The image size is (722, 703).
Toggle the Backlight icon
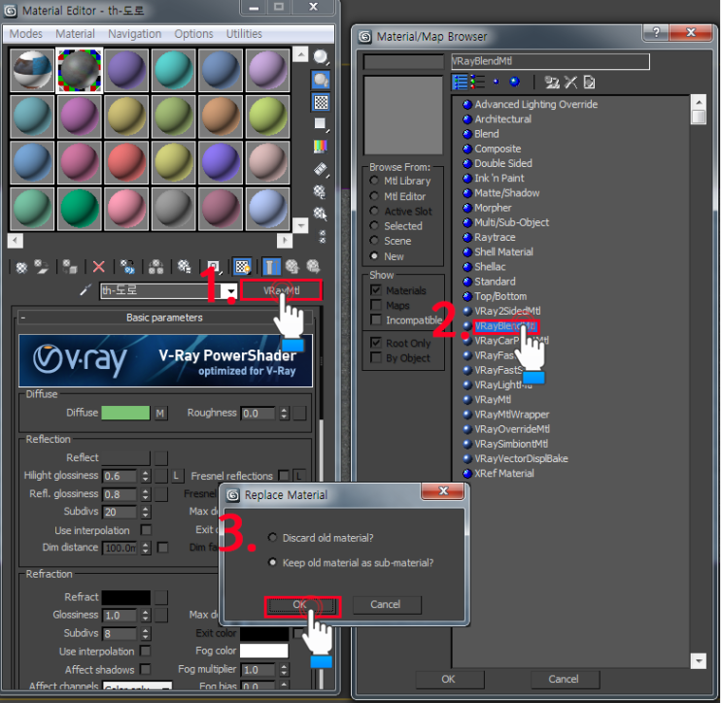tap(321, 80)
